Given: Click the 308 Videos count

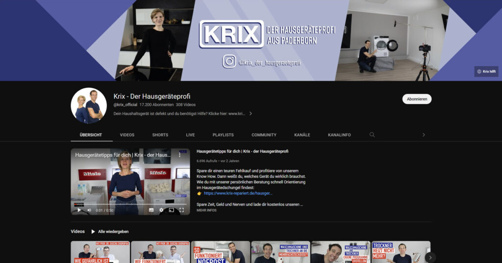Looking at the screenshot, I should [186, 105].
